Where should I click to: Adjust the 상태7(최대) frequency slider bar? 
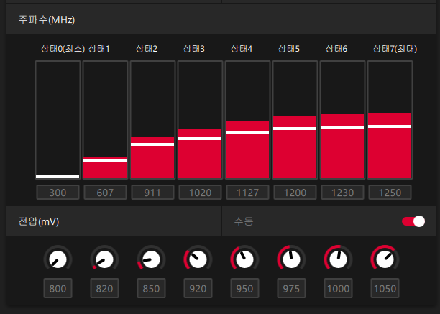pyautogui.click(x=390, y=120)
